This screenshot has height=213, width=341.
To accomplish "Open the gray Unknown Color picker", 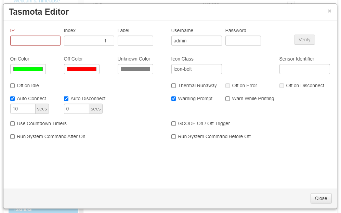I will (135, 69).
